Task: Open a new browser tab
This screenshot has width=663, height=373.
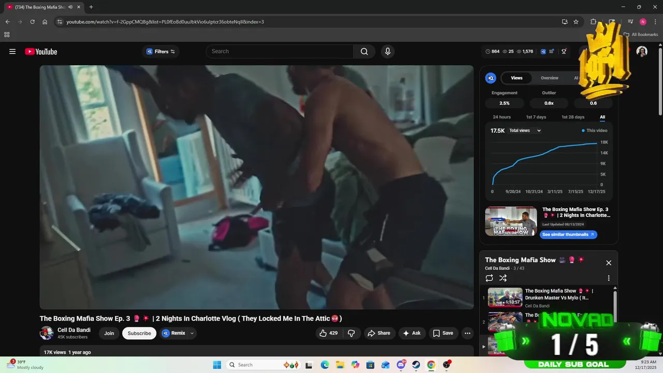Action: tap(91, 7)
